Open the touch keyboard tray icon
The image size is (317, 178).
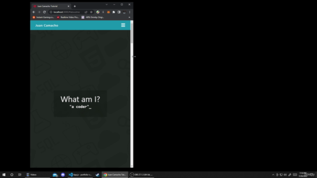(x=295, y=175)
